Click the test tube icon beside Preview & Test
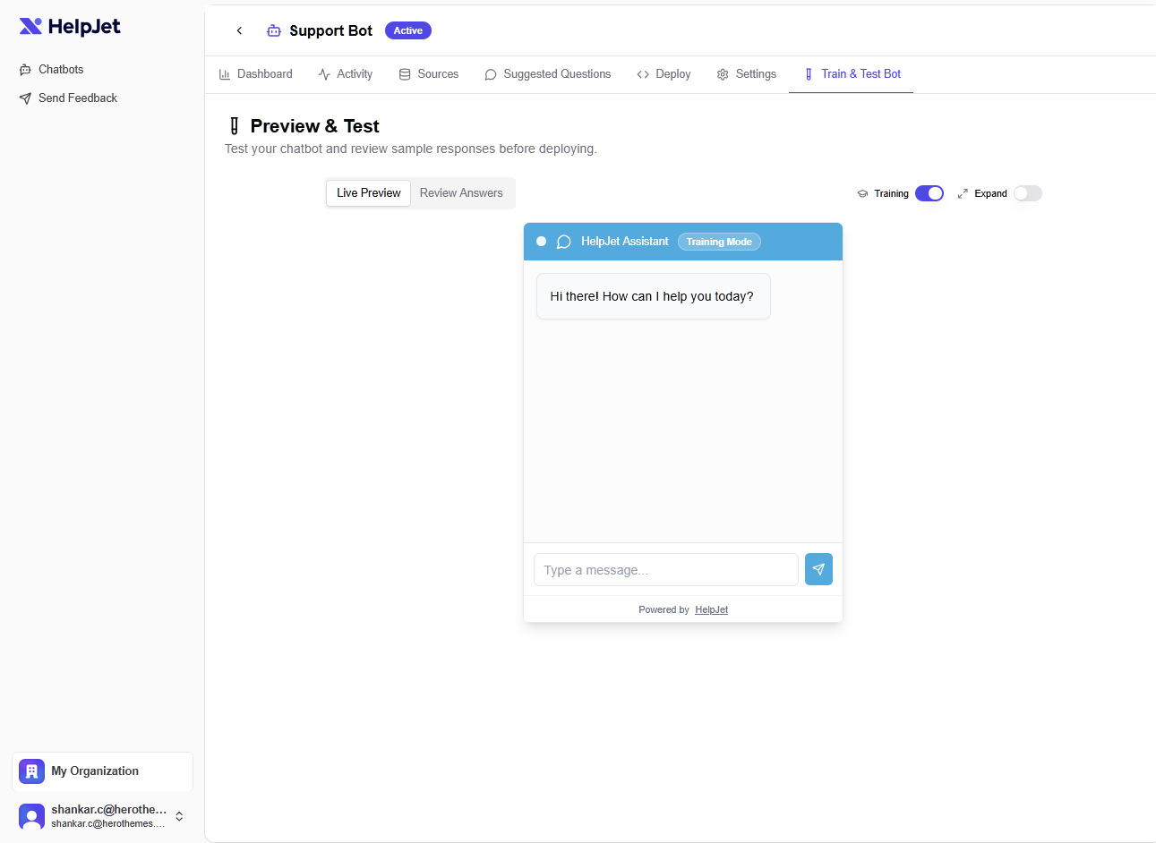Screen dimensions: 1156x843 (235, 126)
